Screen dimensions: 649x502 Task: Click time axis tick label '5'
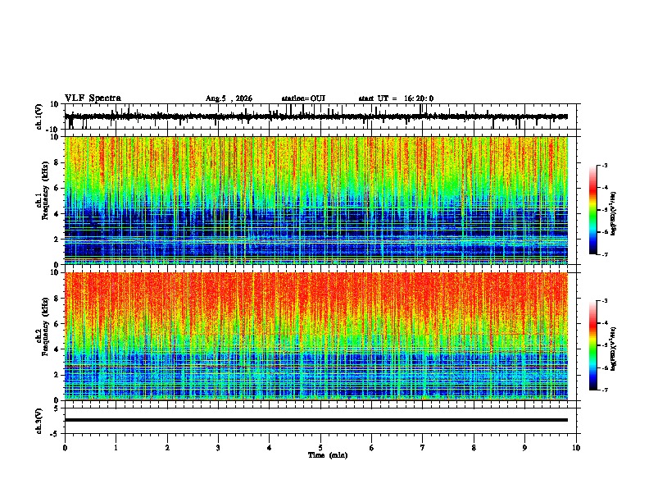click(320, 448)
